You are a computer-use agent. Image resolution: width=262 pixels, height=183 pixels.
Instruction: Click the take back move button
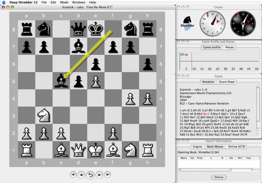click(90, 175)
